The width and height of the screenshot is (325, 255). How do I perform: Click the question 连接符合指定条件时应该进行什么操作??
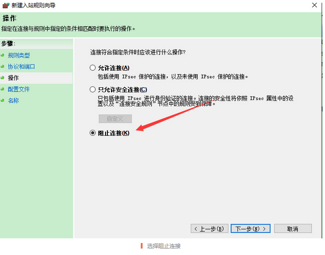138,52
